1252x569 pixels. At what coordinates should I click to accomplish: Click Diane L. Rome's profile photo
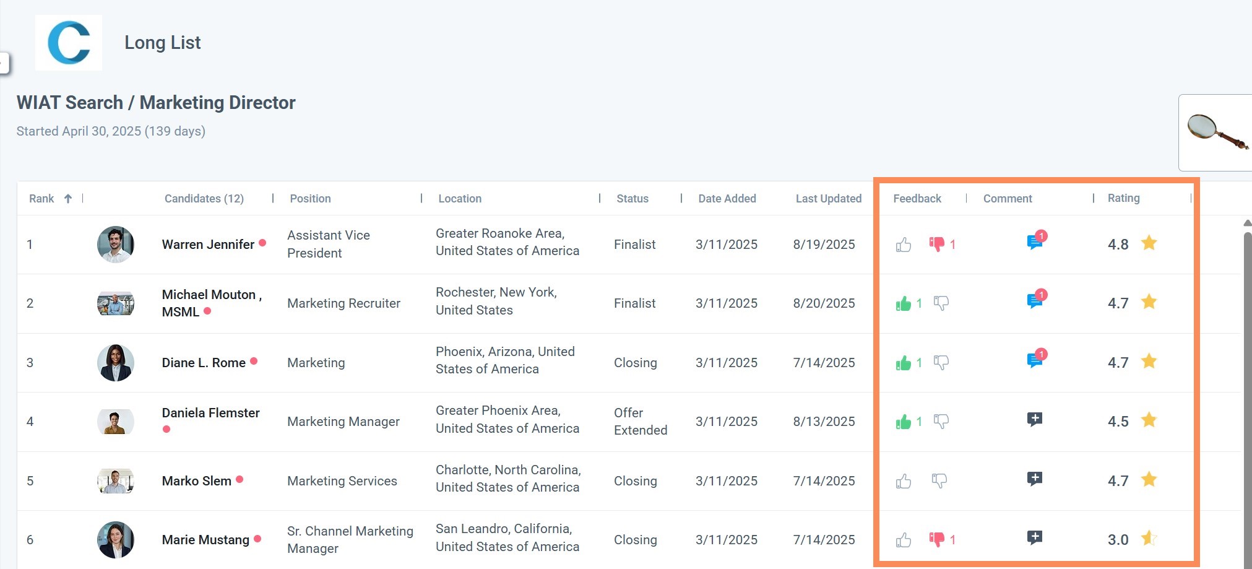click(116, 363)
